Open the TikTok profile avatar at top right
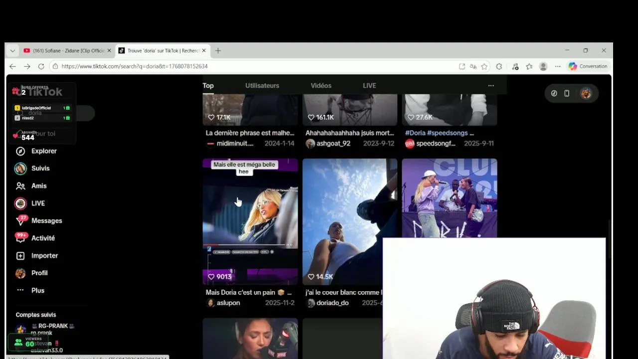This screenshot has height=359, width=638. click(x=586, y=93)
